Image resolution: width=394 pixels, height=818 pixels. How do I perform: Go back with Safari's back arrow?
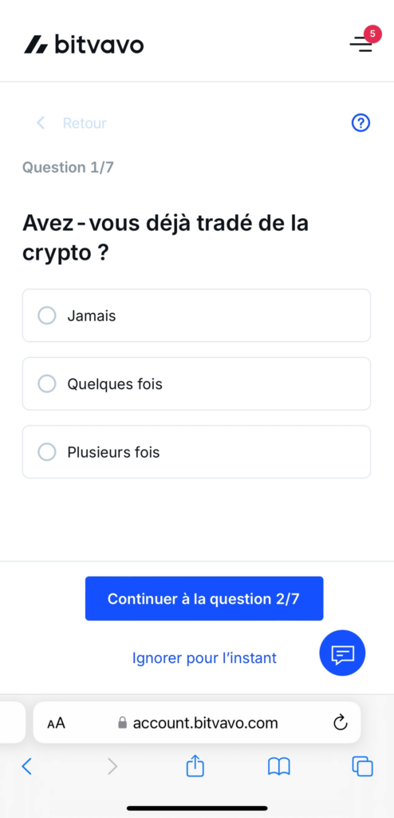pos(27,766)
